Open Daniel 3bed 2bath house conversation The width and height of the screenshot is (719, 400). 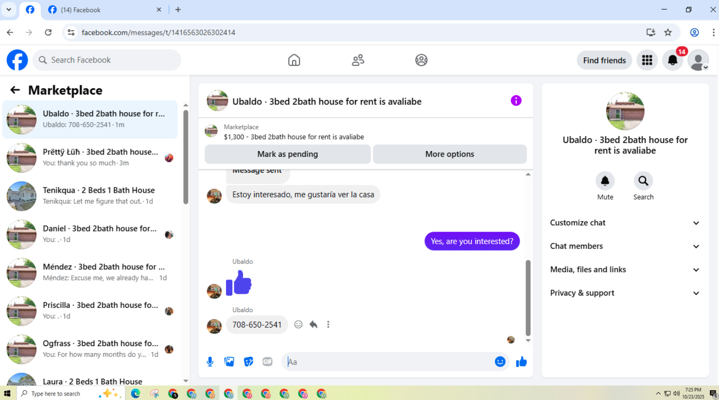[x=90, y=234]
